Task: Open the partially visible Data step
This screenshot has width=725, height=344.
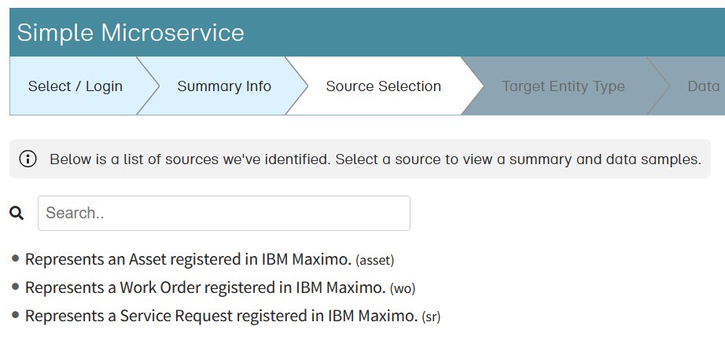Action: 703,86
